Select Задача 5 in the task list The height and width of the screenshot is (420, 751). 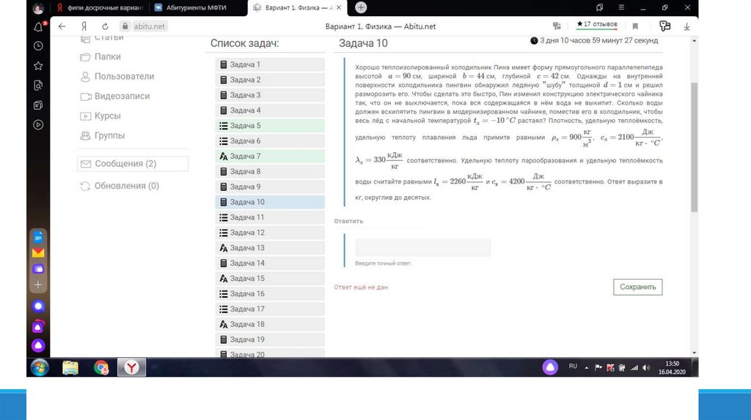[x=270, y=126]
